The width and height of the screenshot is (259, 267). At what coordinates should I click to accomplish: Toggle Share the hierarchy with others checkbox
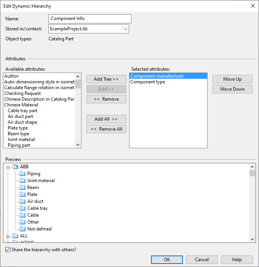click(8, 250)
